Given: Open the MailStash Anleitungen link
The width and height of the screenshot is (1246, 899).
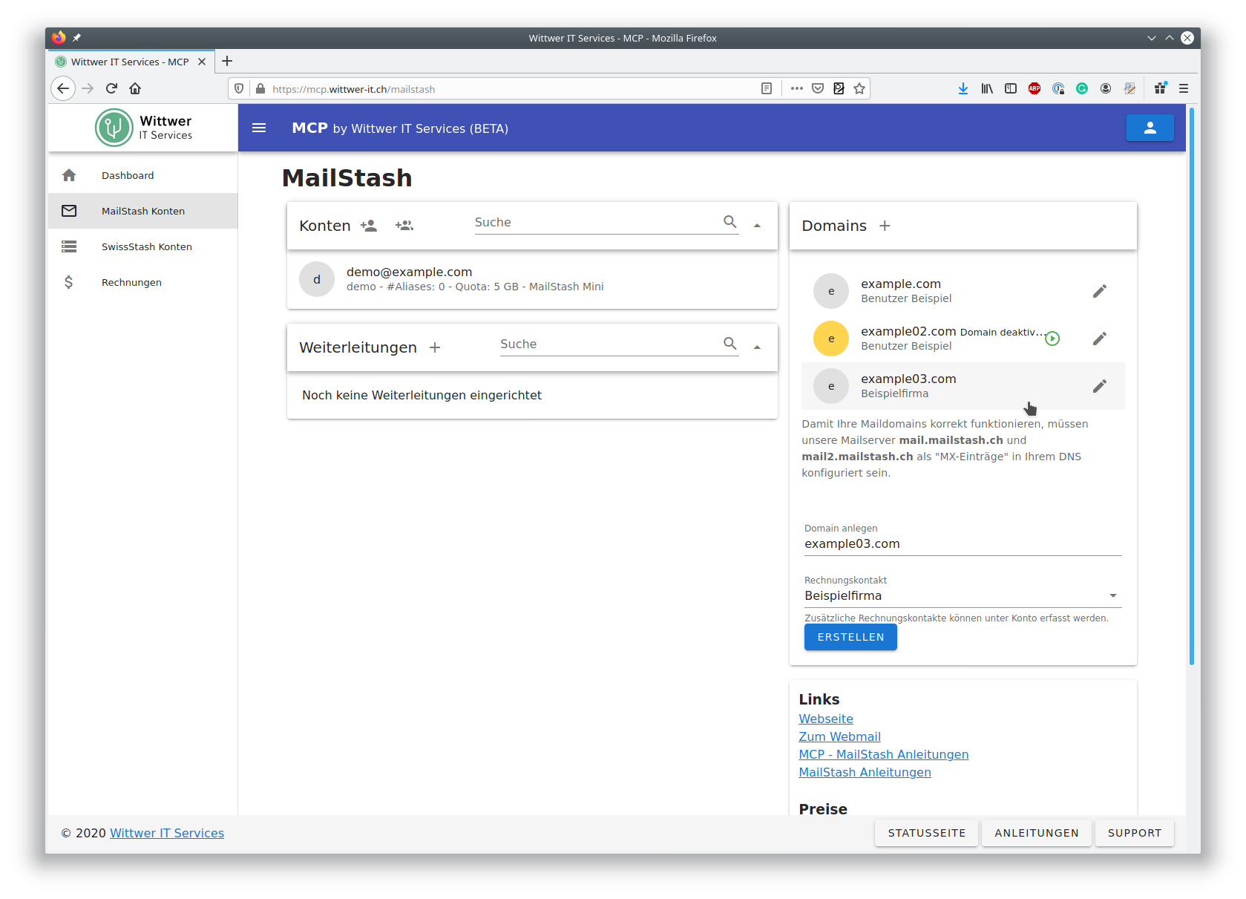Looking at the screenshot, I should (x=865, y=772).
